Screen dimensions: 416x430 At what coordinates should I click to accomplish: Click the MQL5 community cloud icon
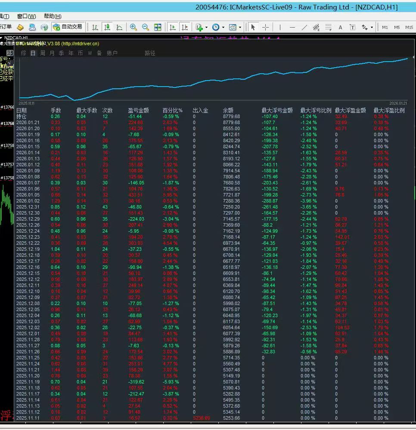pos(32,27)
